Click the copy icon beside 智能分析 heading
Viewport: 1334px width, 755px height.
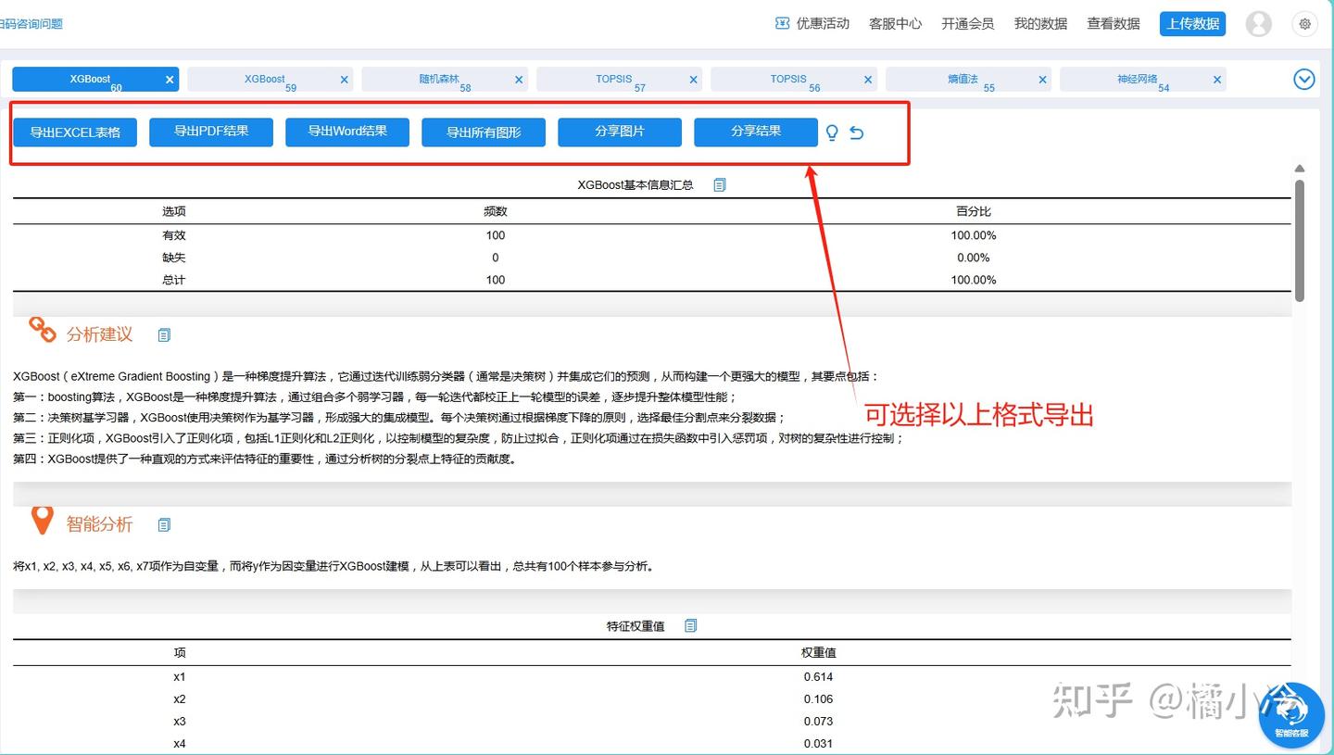[164, 523]
